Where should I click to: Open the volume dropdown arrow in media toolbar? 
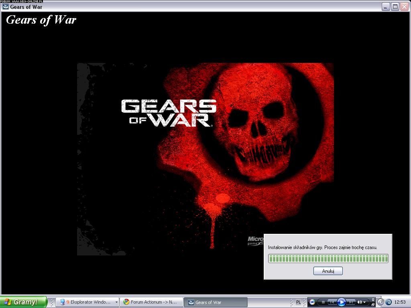pyautogui.click(x=364, y=302)
